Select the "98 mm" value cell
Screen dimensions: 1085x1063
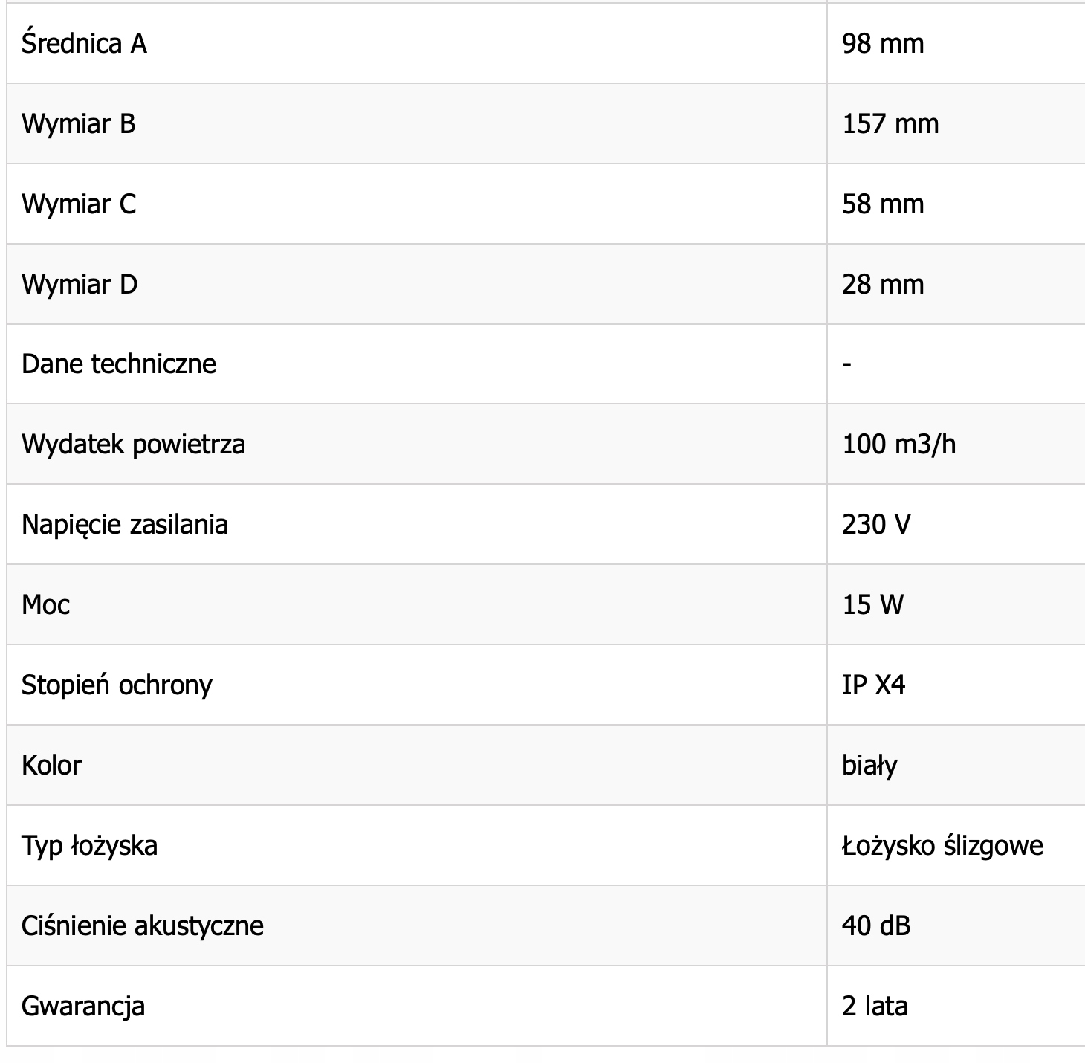[883, 43]
